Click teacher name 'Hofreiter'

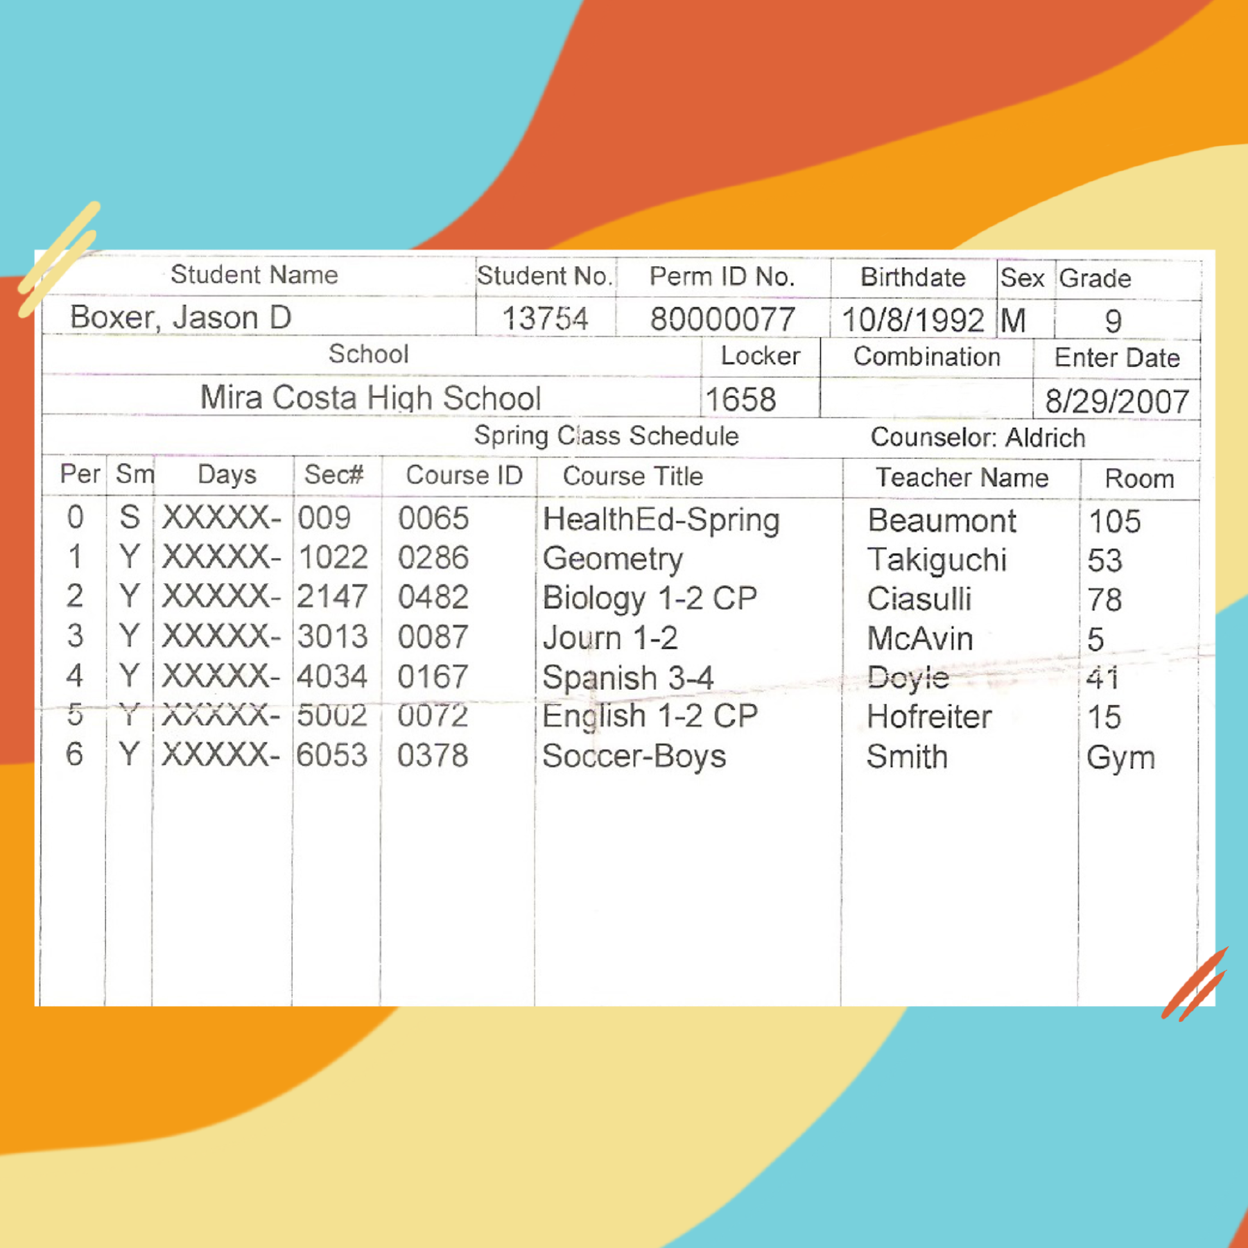pos(930,717)
